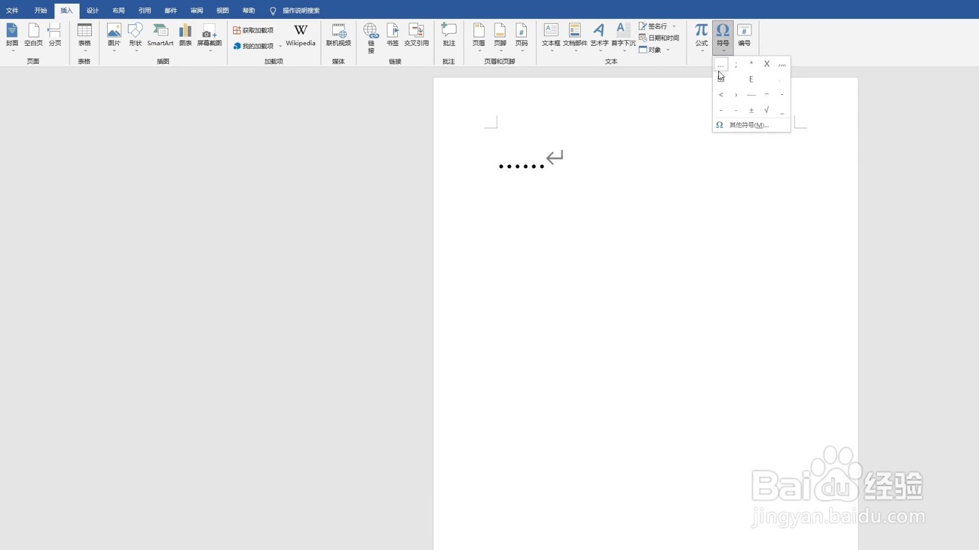Image resolution: width=979 pixels, height=550 pixels.
Task: Switch to the Home (开始) tab
Action: click(x=40, y=10)
